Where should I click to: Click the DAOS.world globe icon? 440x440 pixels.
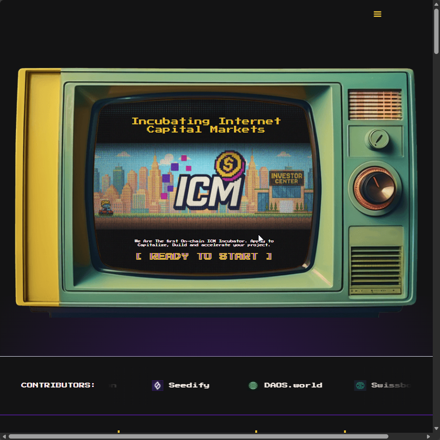point(253,386)
